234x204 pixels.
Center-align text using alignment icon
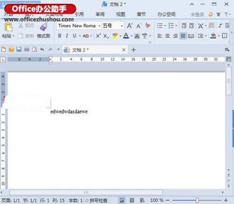(x=168, y=36)
